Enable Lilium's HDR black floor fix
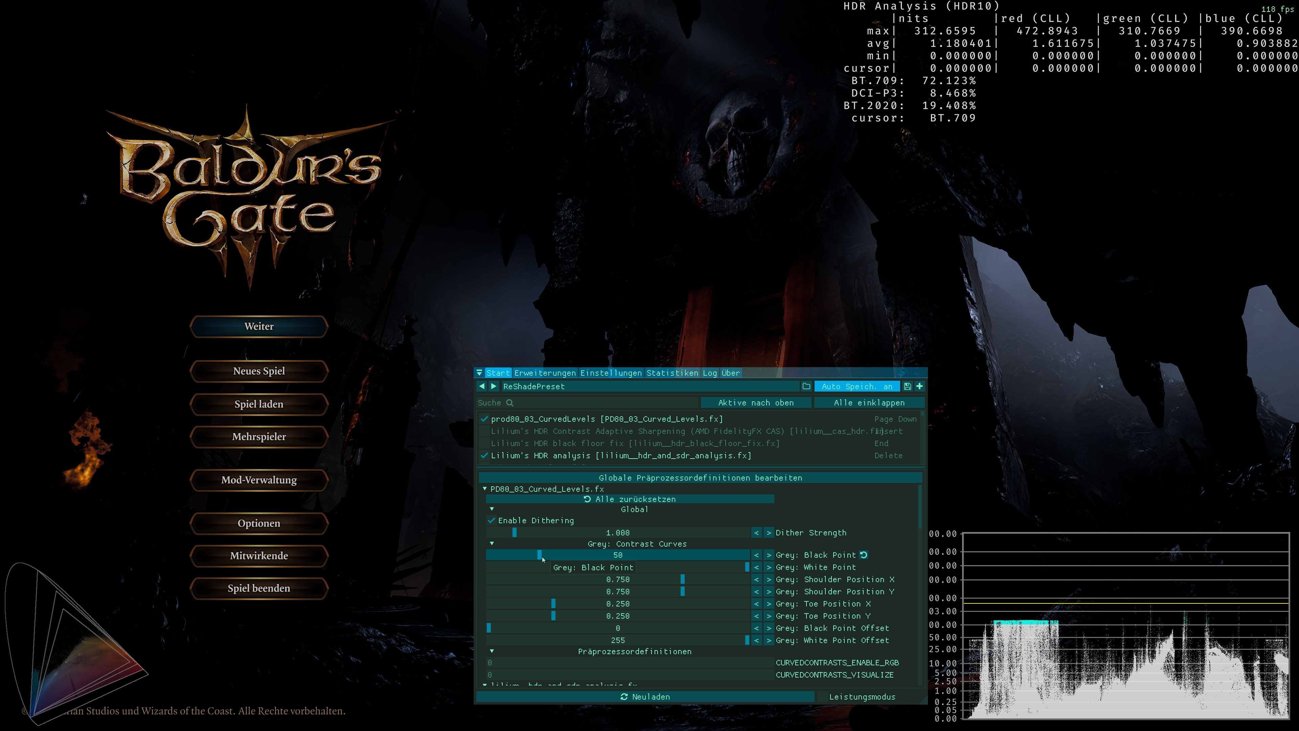1299x731 pixels. pos(484,443)
